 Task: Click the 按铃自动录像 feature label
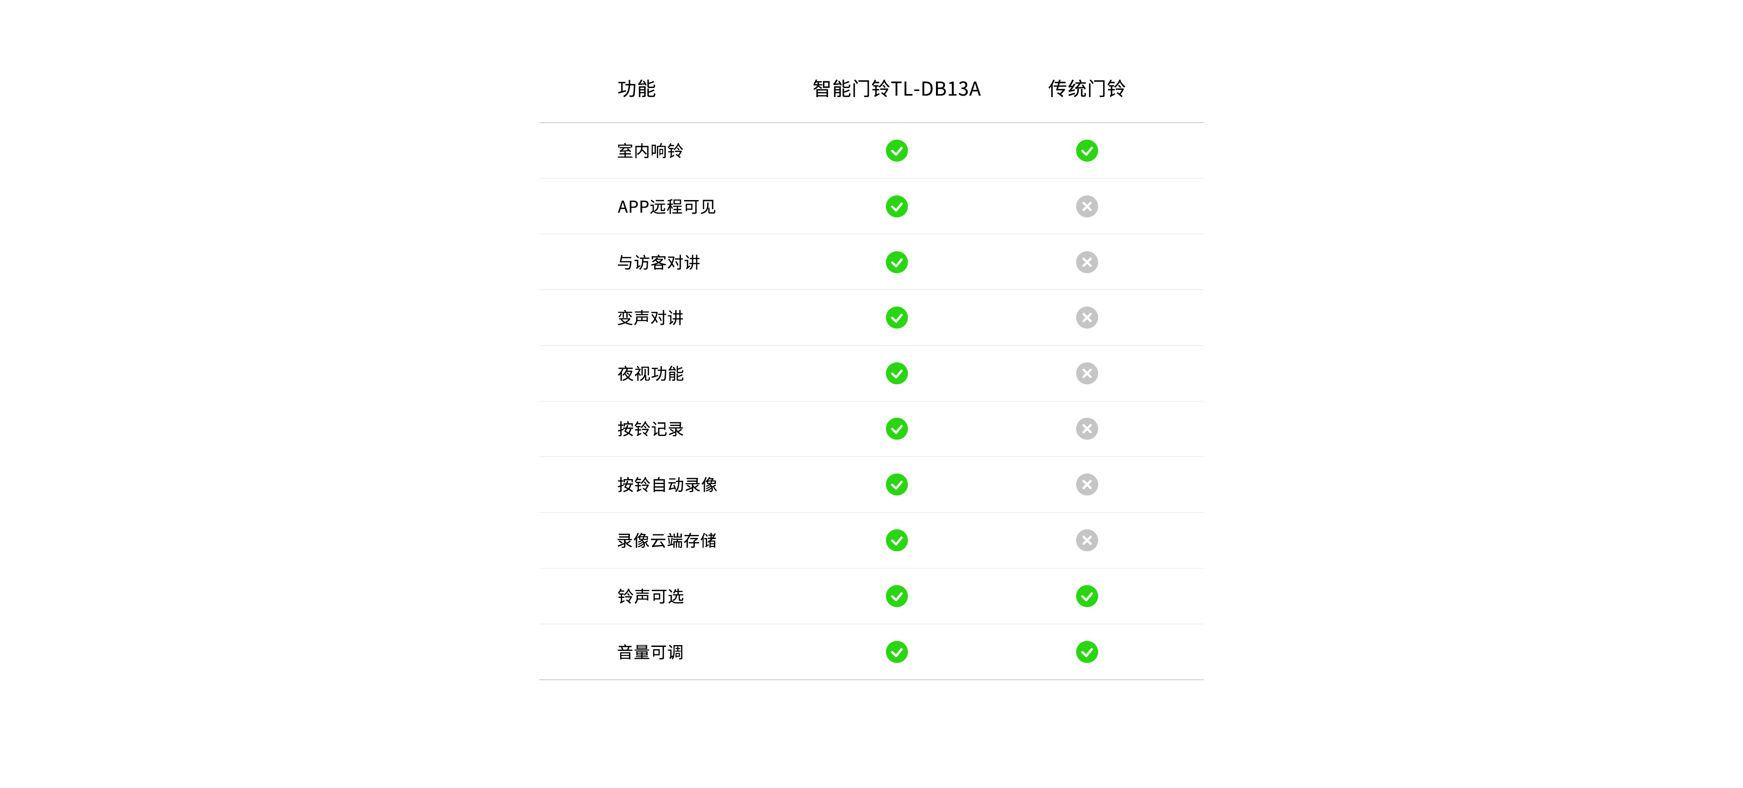coord(667,485)
